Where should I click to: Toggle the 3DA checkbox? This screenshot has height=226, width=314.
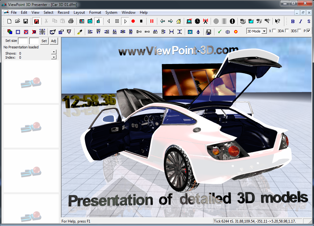point(287,31)
